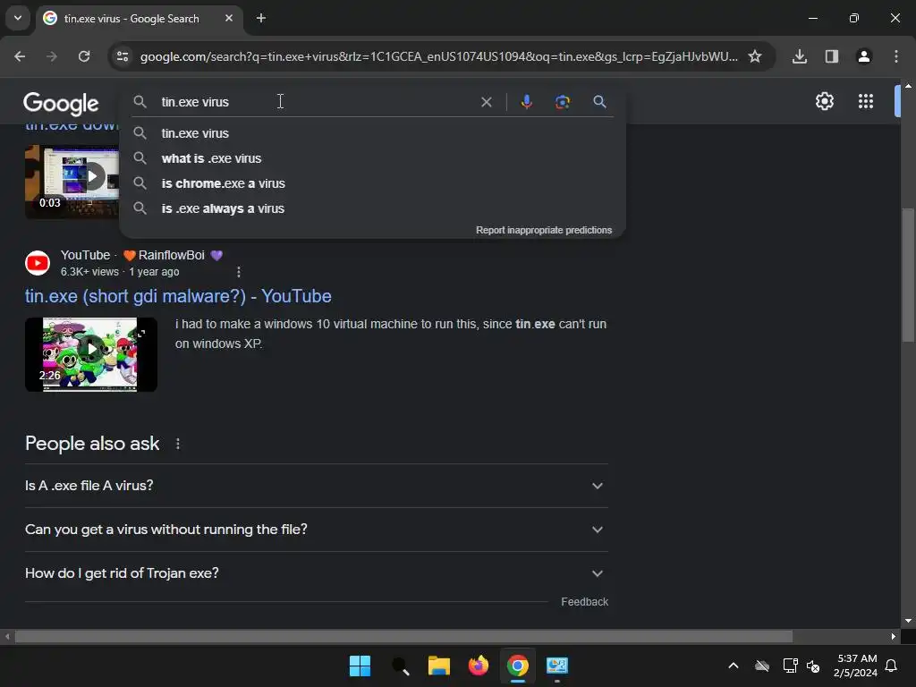Click right arrow of horizontal scrollbar
916x687 pixels.
894,636
